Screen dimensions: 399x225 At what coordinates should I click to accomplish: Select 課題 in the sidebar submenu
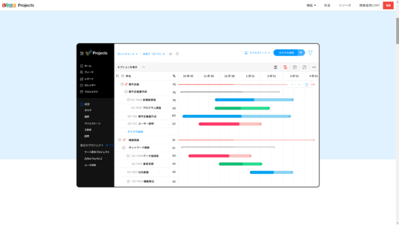click(87, 117)
